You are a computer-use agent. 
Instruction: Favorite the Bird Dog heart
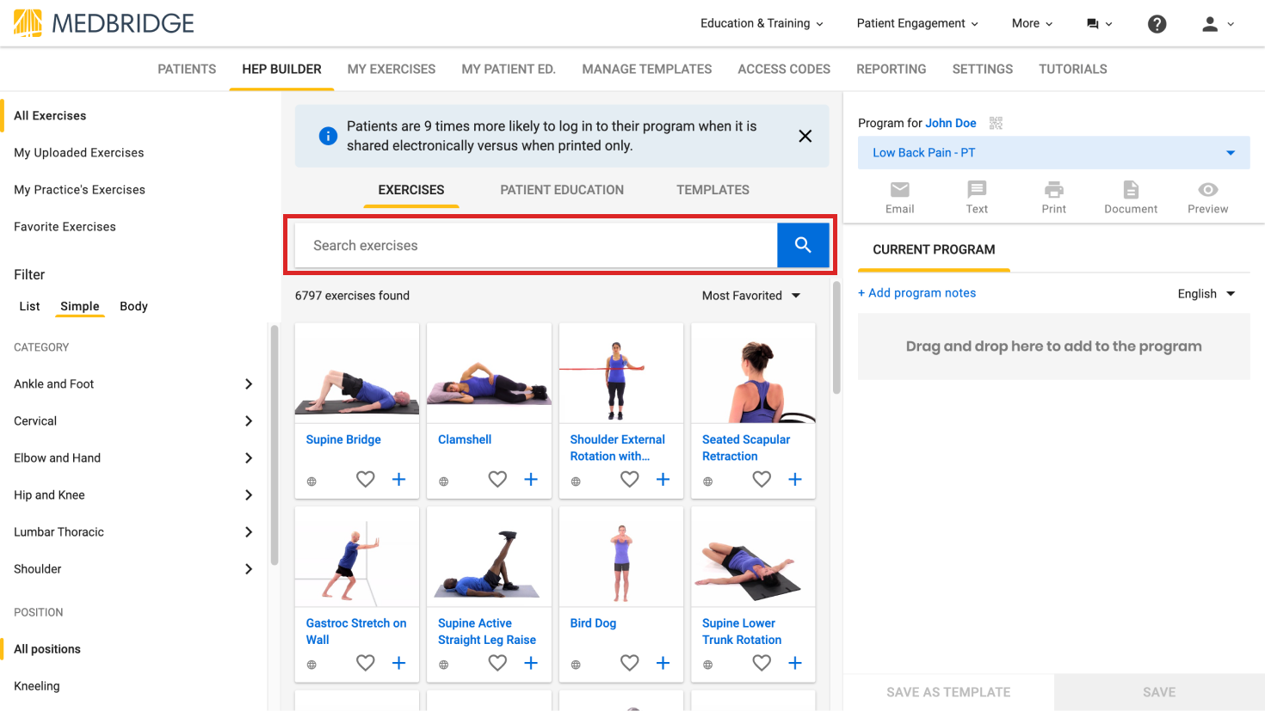(x=630, y=663)
